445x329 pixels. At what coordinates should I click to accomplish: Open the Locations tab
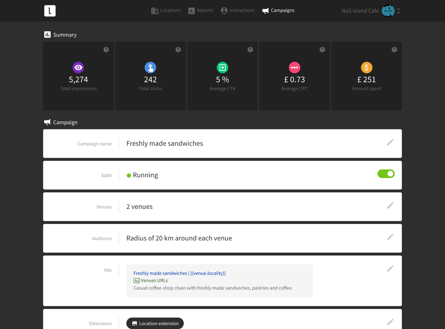click(x=166, y=11)
